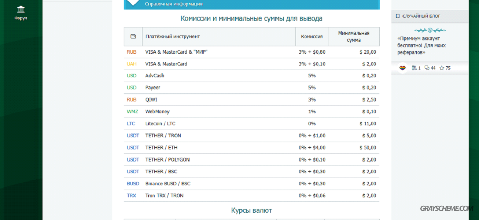Open the Случайный блог section title
Image resolution: width=479 pixels, height=220 pixels.
(421, 16)
